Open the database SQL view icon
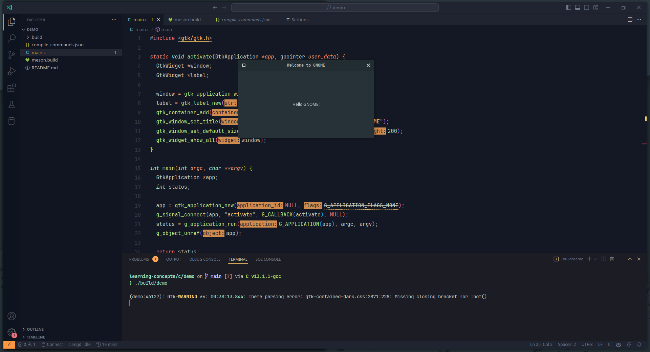The height and width of the screenshot is (352, 650). [12, 121]
